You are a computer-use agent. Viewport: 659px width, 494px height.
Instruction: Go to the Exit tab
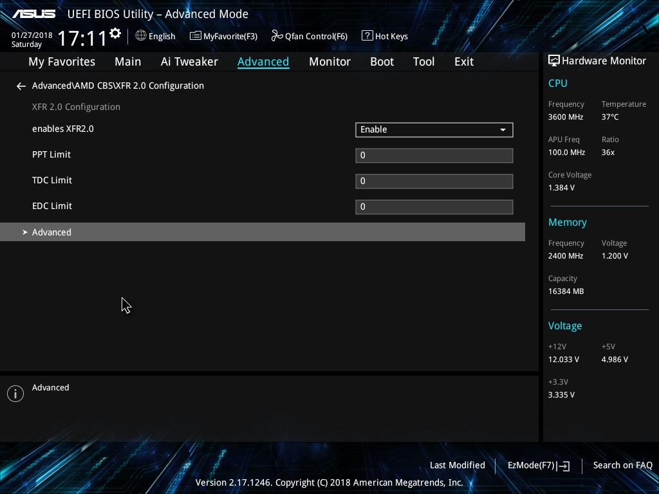pyautogui.click(x=464, y=62)
